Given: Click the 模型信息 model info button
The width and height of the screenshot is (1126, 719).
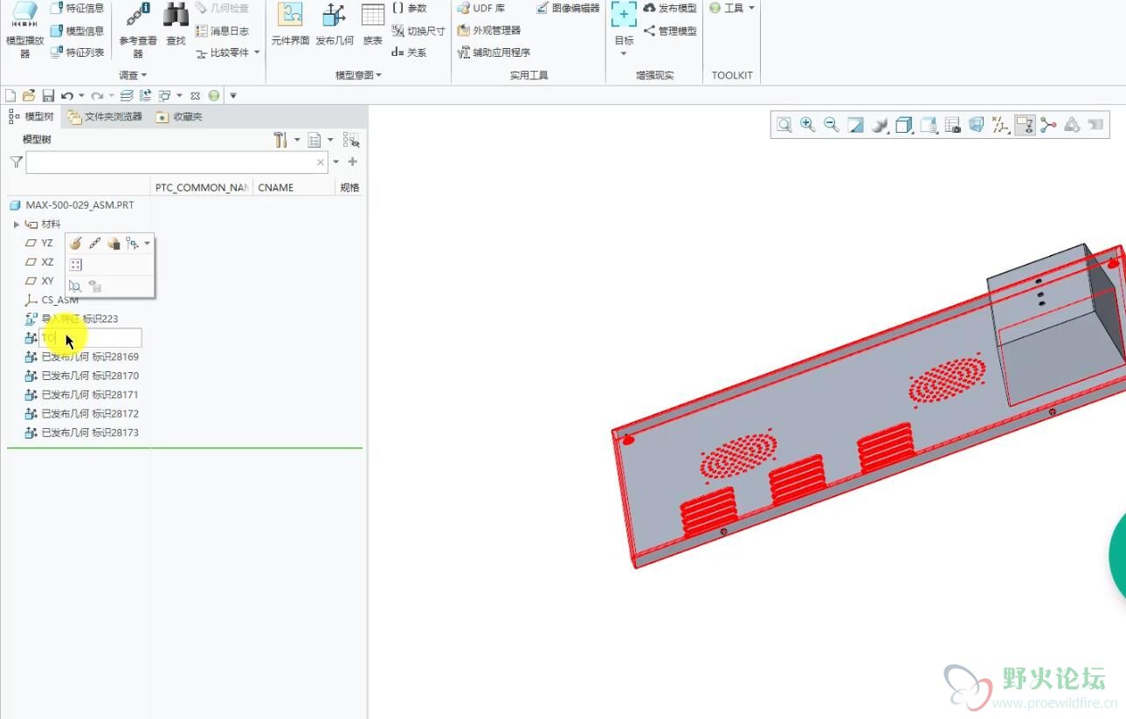Looking at the screenshot, I should [x=77, y=31].
